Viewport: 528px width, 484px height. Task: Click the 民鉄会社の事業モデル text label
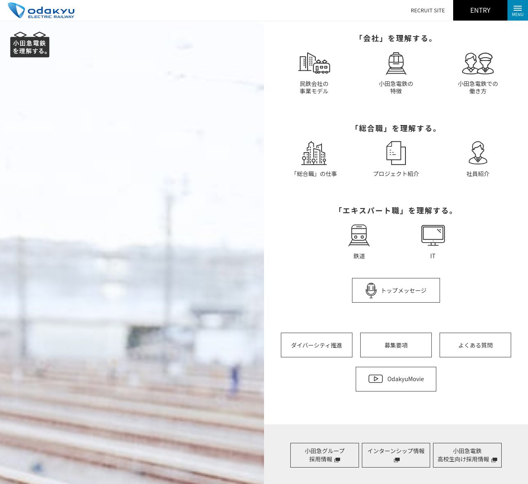[x=314, y=88]
